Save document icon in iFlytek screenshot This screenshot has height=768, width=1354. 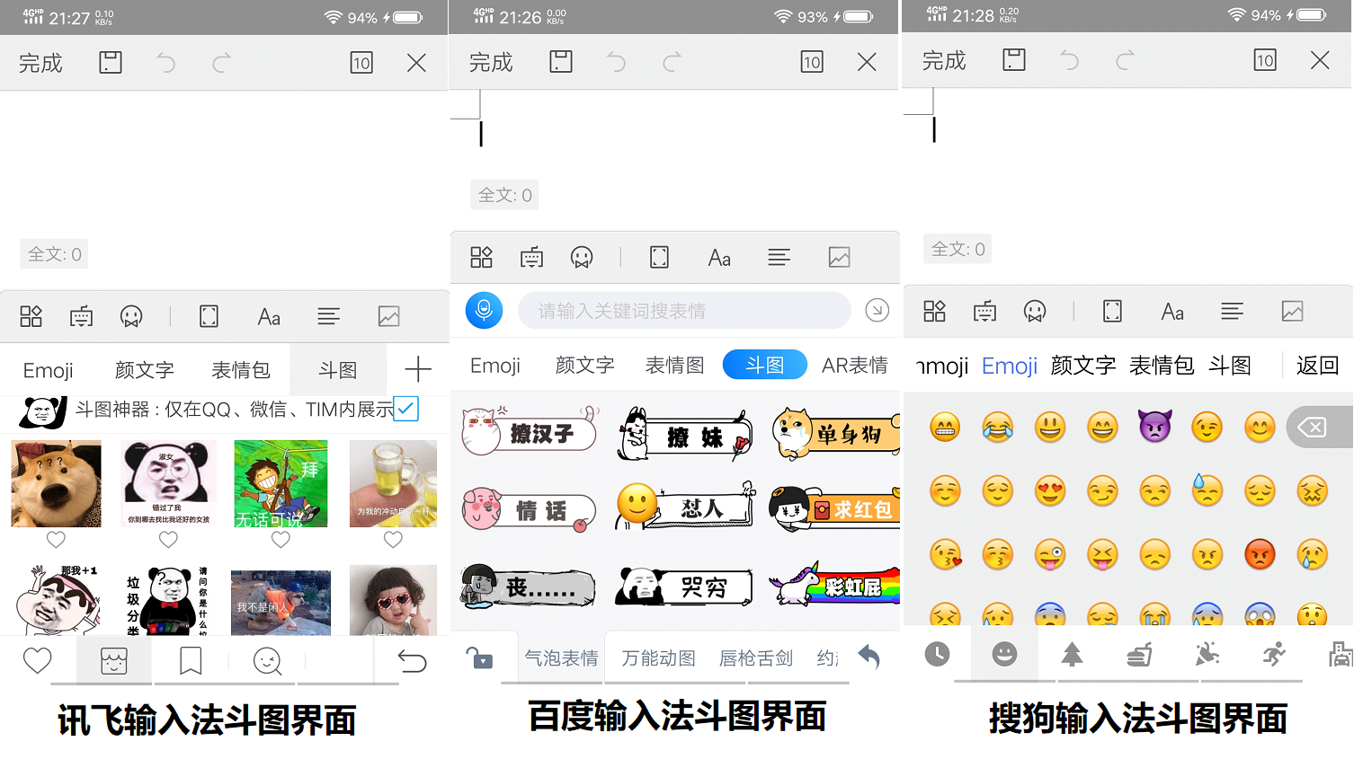[x=111, y=62]
